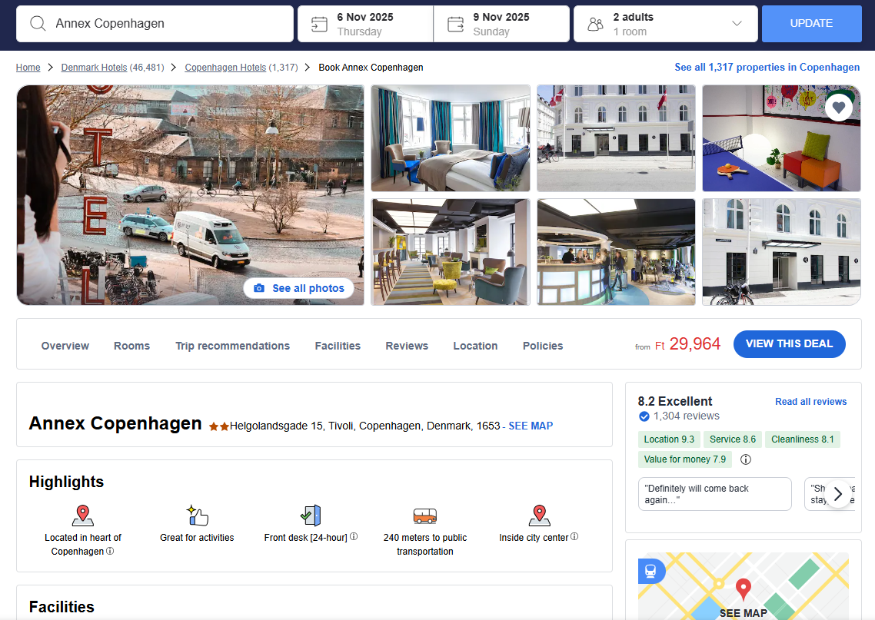Click the check-out calendar icon
Screen dimensions: 875x620
click(x=455, y=24)
